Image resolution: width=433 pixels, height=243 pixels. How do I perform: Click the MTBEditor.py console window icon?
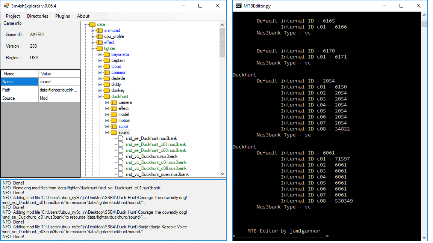tap(238, 6)
